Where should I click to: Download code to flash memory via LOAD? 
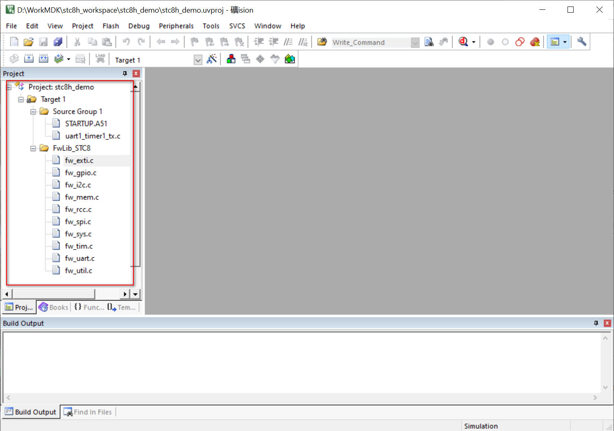tap(100, 58)
